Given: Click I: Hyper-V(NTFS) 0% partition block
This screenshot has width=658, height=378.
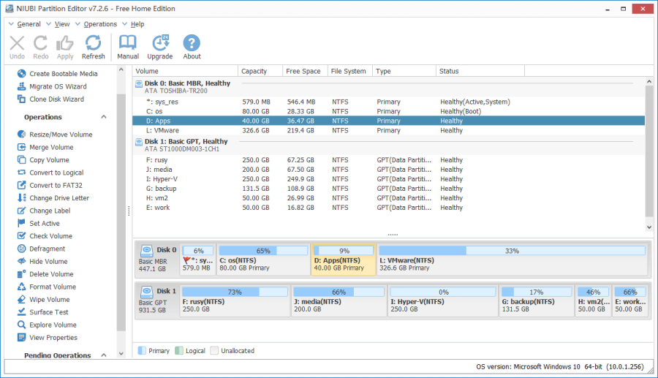Looking at the screenshot, I should [x=443, y=300].
